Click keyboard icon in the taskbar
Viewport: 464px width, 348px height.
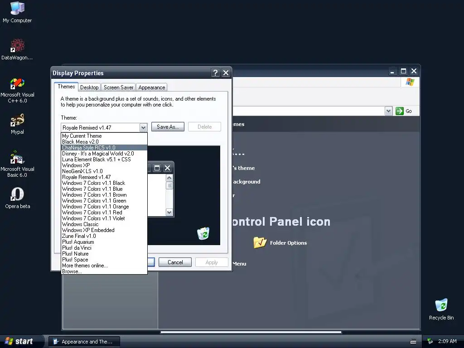413,342
